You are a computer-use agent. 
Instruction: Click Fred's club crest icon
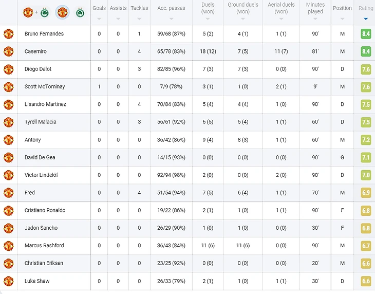click(8, 193)
